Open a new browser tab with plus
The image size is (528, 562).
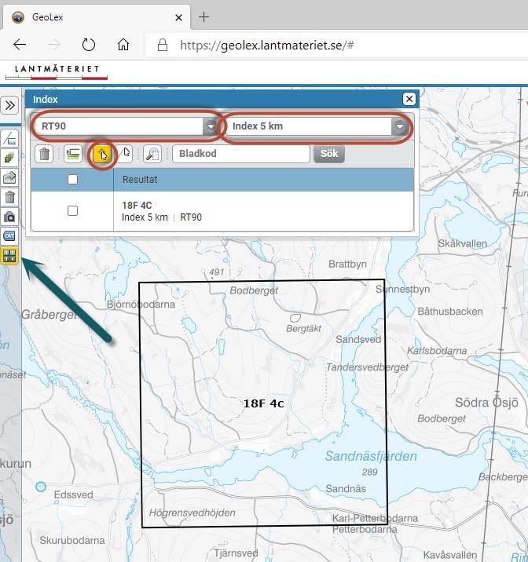click(x=203, y=16)
